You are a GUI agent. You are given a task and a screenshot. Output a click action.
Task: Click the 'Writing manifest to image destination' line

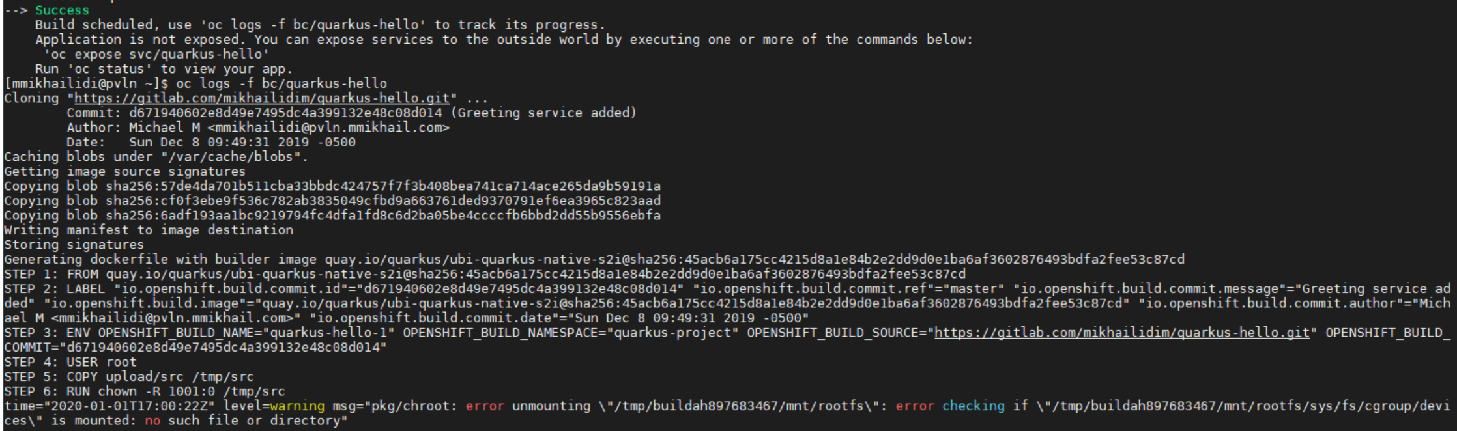tap(149, 230)
